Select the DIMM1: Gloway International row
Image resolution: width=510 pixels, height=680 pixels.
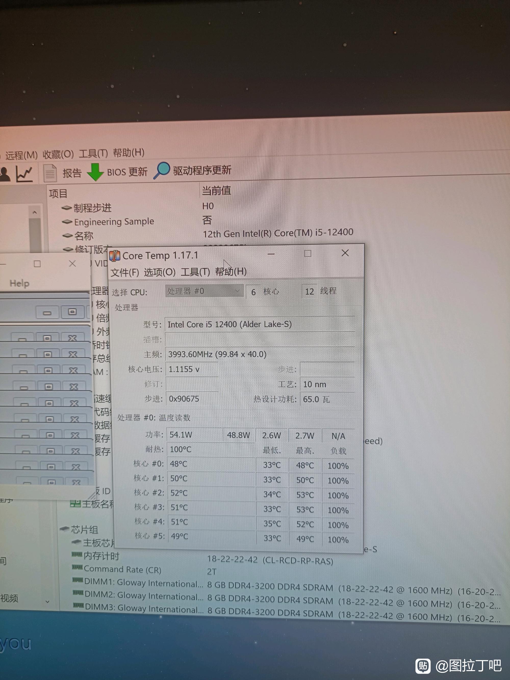(143, 582)
